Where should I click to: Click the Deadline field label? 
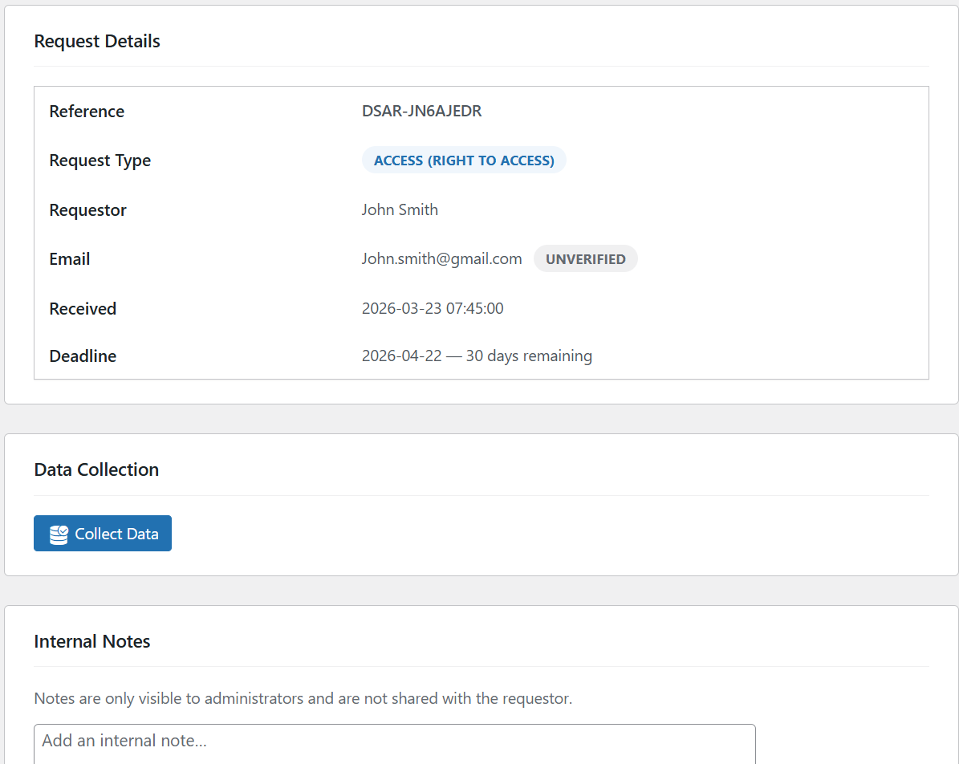83,356
